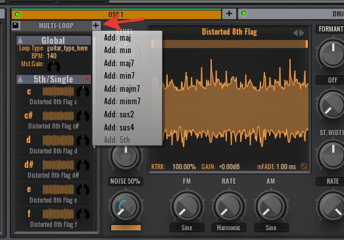This screenshot has height=240, width=344.
Task: Adjust the gain knob of loop f
Action: (x=83, y=214)
